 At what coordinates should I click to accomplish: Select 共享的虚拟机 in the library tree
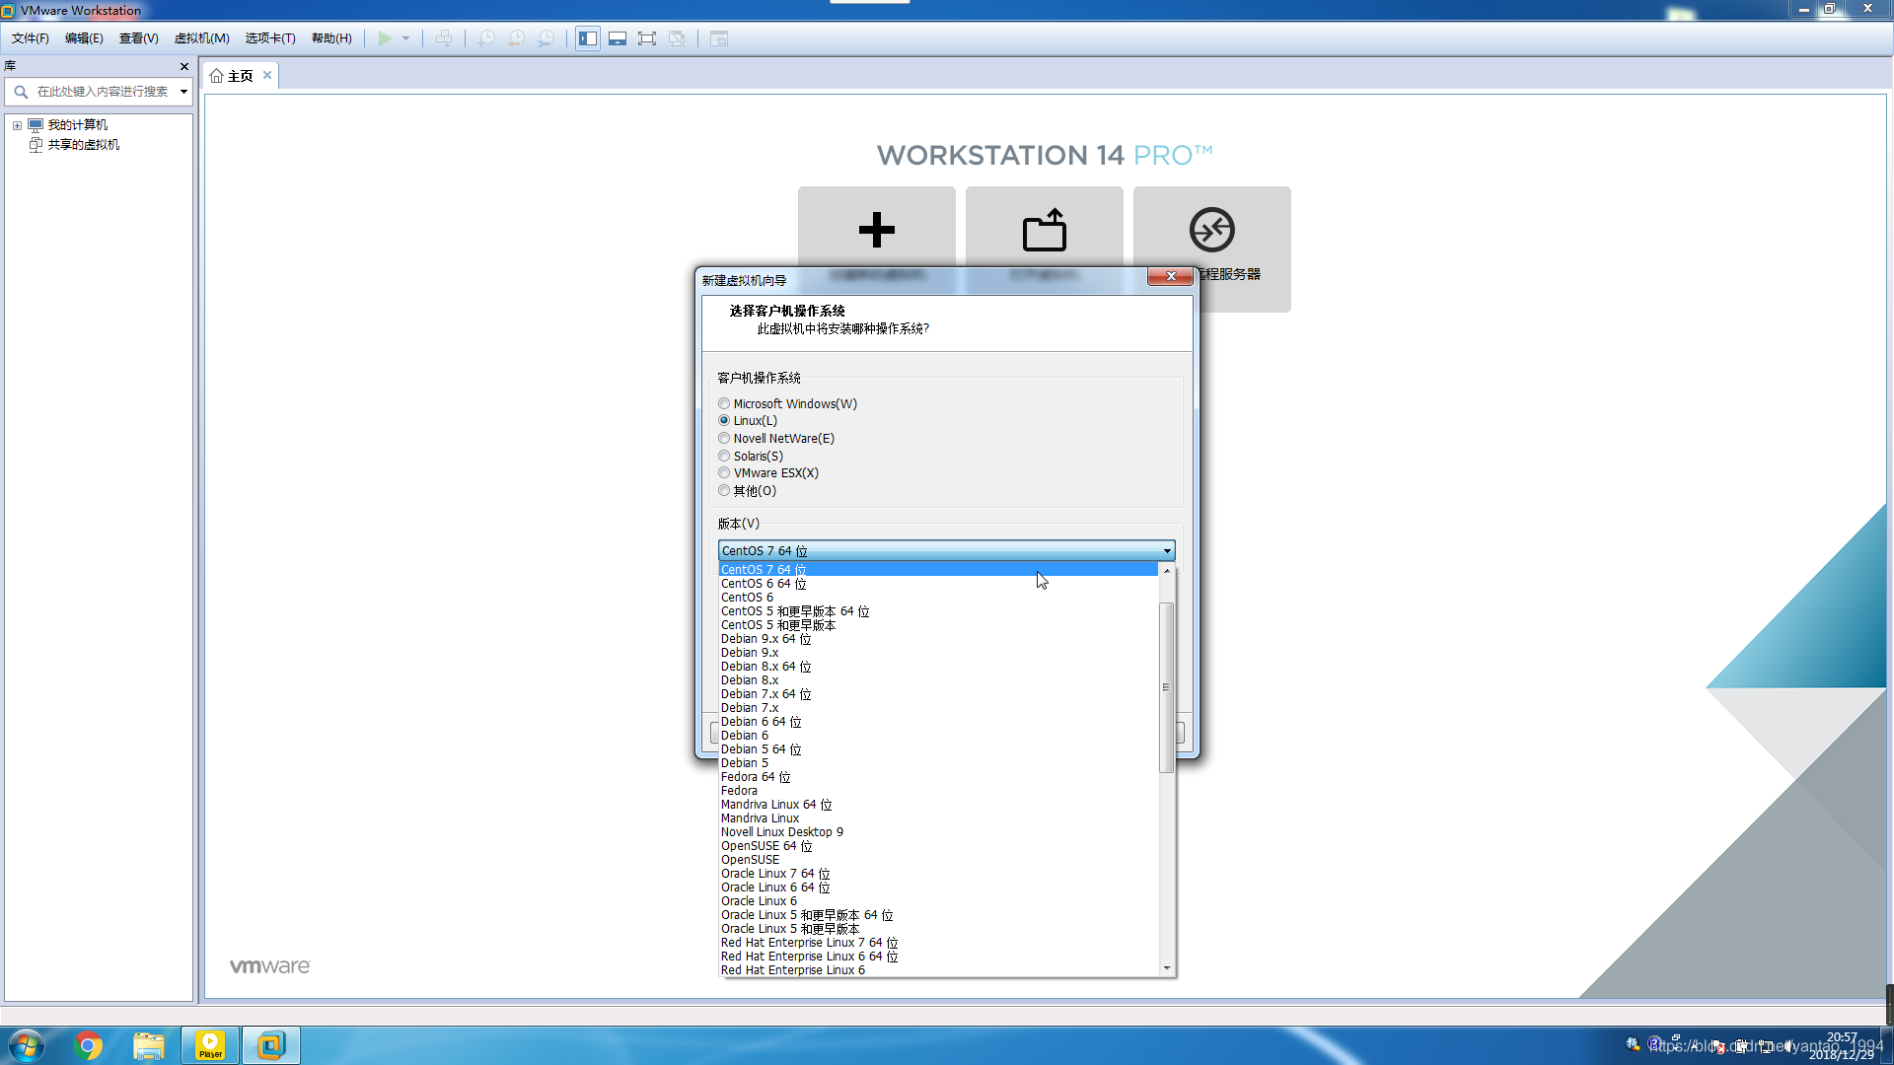[x=84, y=145]
